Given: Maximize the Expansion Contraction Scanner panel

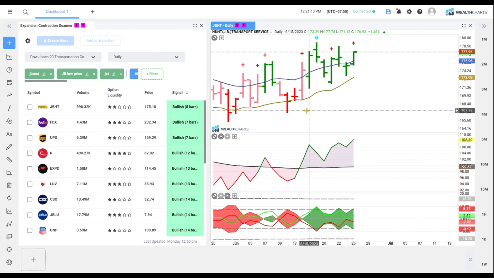Looking at the screenshot, I should coord(195,25).
